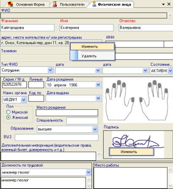This screenshot has height=189, width=173.
Task: Select the Женский radio button
Action: pos(8,117)
